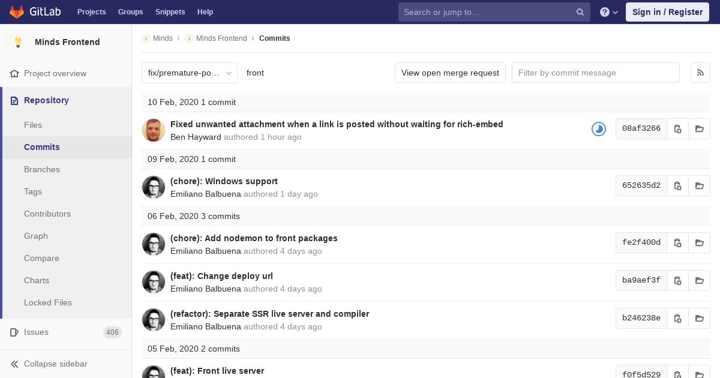Image resolution: width=720 pixels, height=378 pixels.
Task: Click the Issues sidebar icon
Action: coord(14,332)
